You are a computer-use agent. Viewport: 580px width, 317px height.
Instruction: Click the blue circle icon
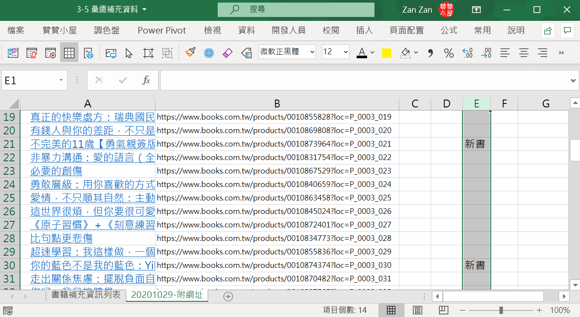click(x=209, y=53)
